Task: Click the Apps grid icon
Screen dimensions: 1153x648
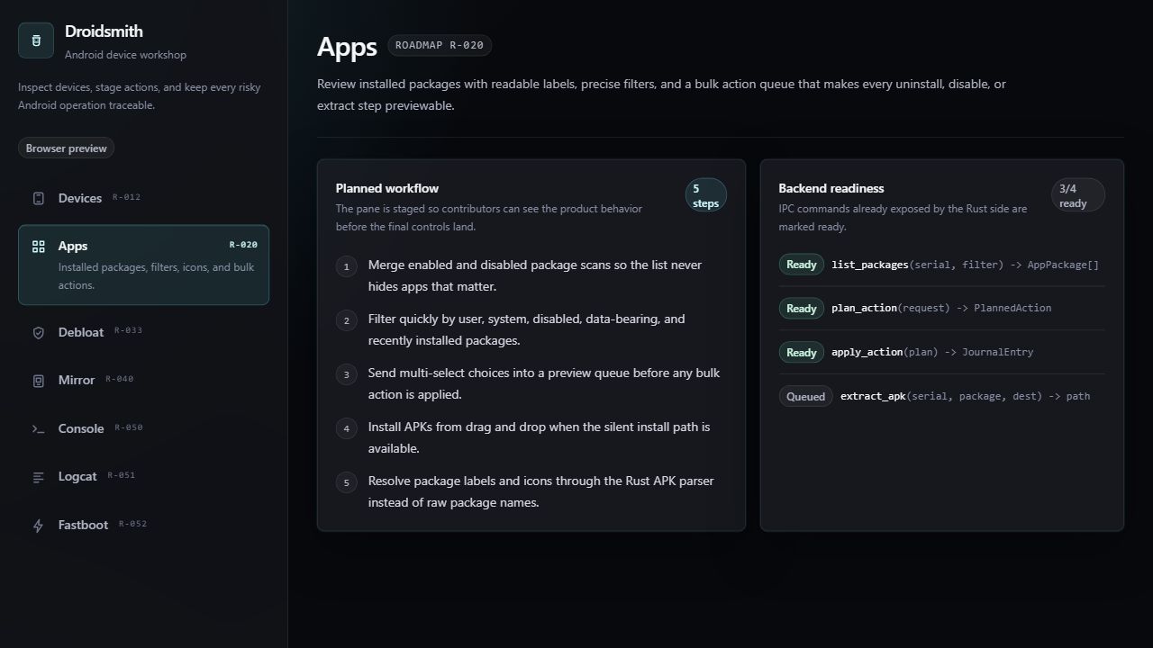Action: pyautogui.click(x=39, y=246)
